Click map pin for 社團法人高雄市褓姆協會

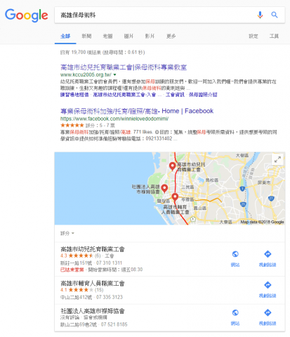coord(164,188)
